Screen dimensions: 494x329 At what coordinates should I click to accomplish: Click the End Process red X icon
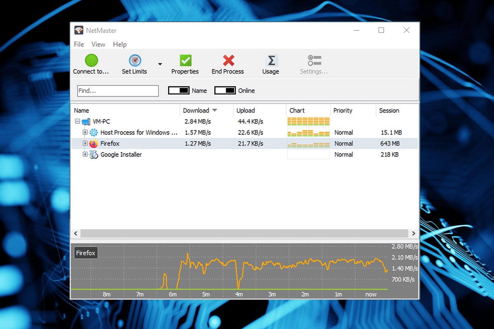(x=228, y=60)
